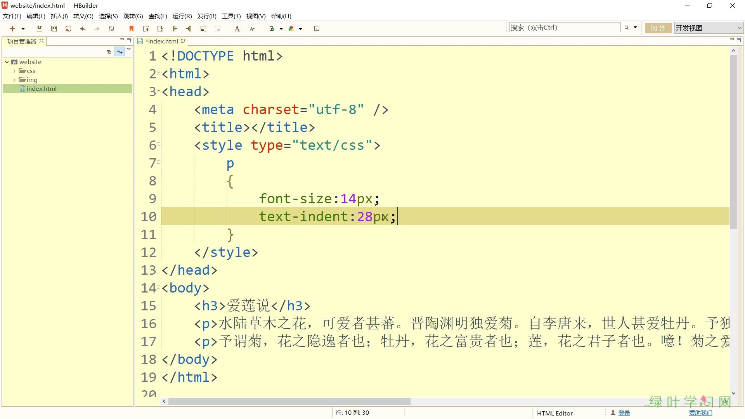The image size is (745, 419).
Task: Click the 登录 login link
Action: (624, 413)
